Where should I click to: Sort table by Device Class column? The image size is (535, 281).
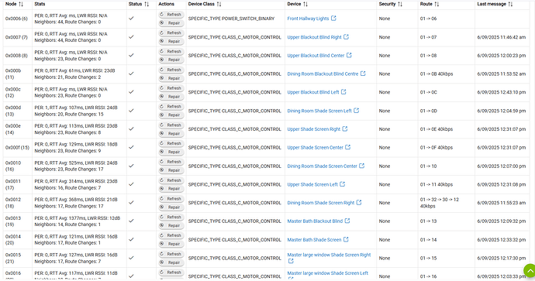point(205,4)
